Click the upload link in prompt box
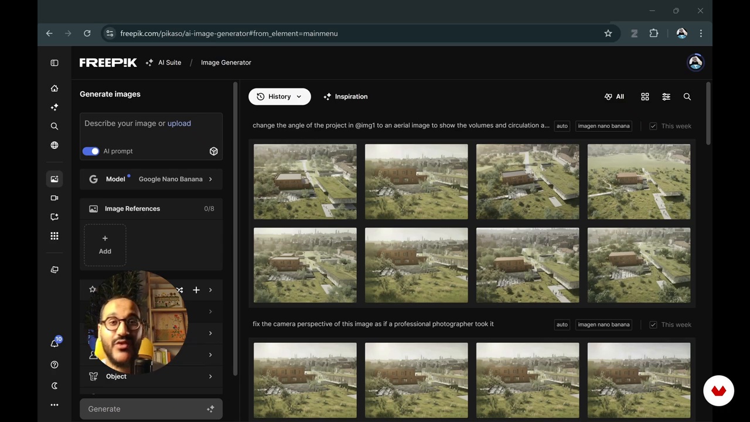 coord(179,124)
